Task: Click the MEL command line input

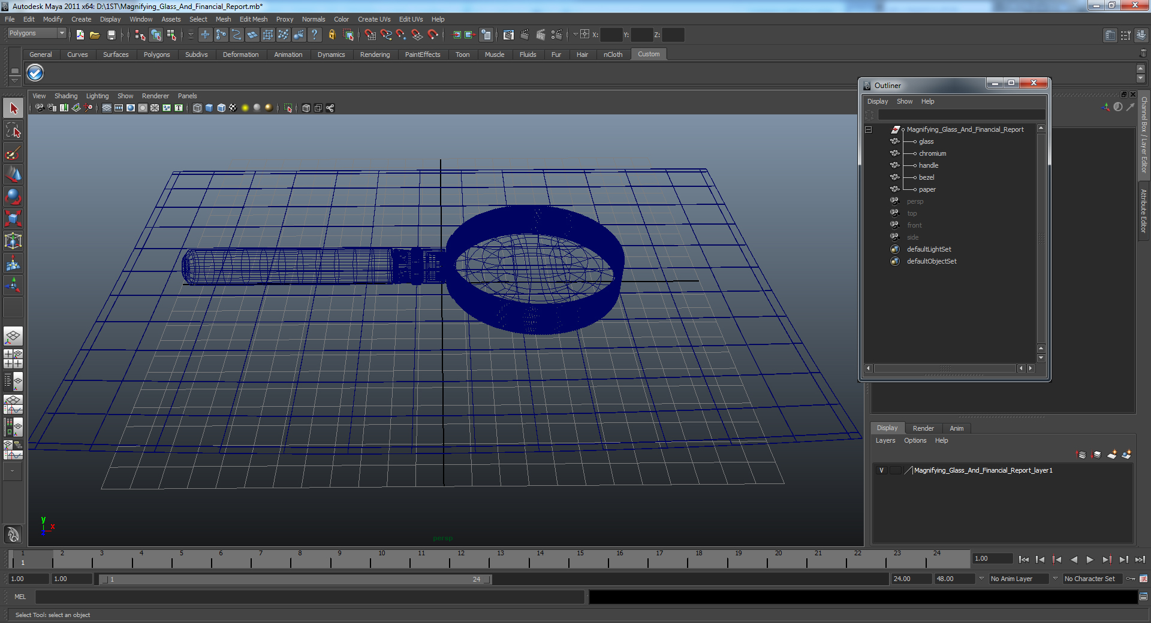Action: pyautogui.click(x=310, y=597)
